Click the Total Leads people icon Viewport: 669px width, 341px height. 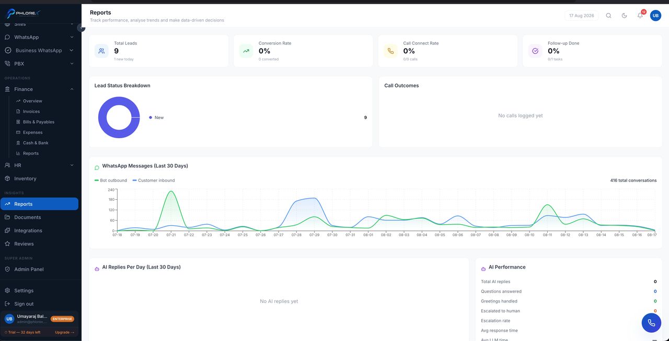[x=101, y=51]
